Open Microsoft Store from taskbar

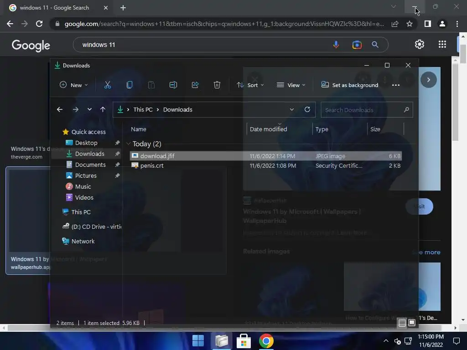244,341
